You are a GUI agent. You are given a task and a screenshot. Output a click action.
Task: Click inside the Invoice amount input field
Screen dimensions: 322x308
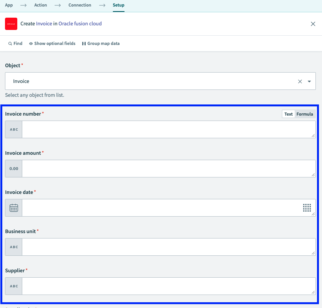pyautogui.click(x=165, y=169)
